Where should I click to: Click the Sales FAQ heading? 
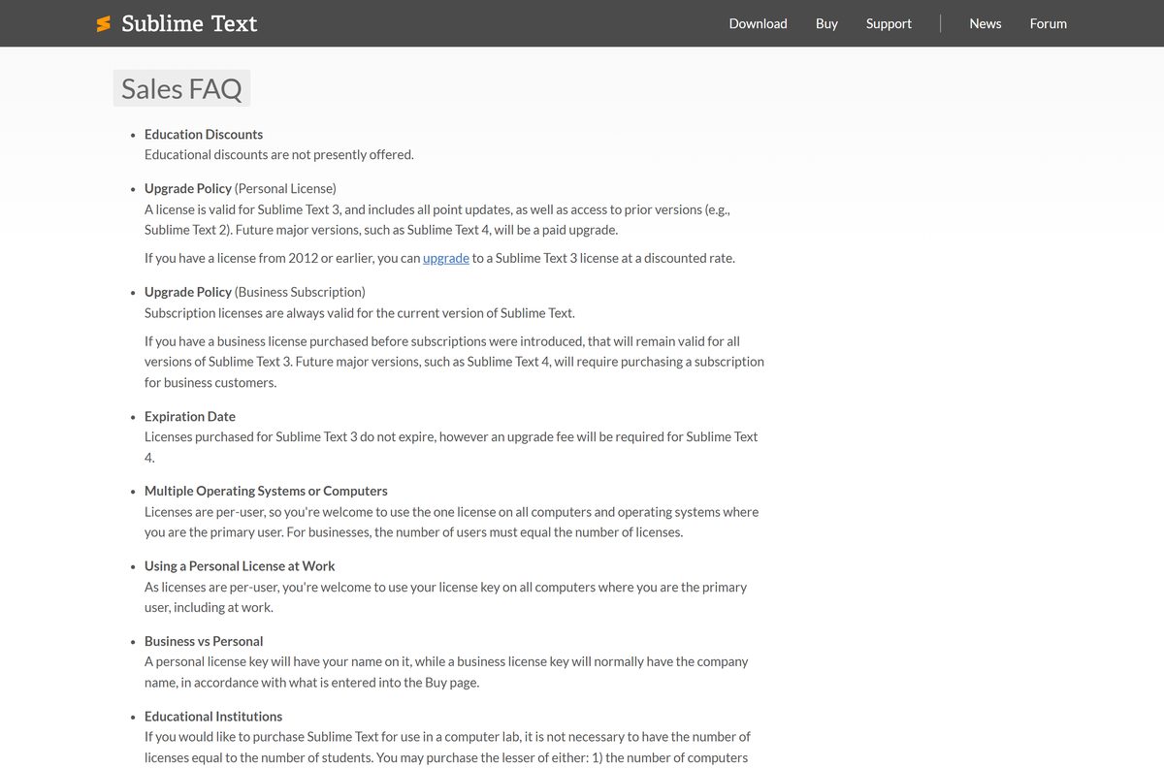click(181, 88)
